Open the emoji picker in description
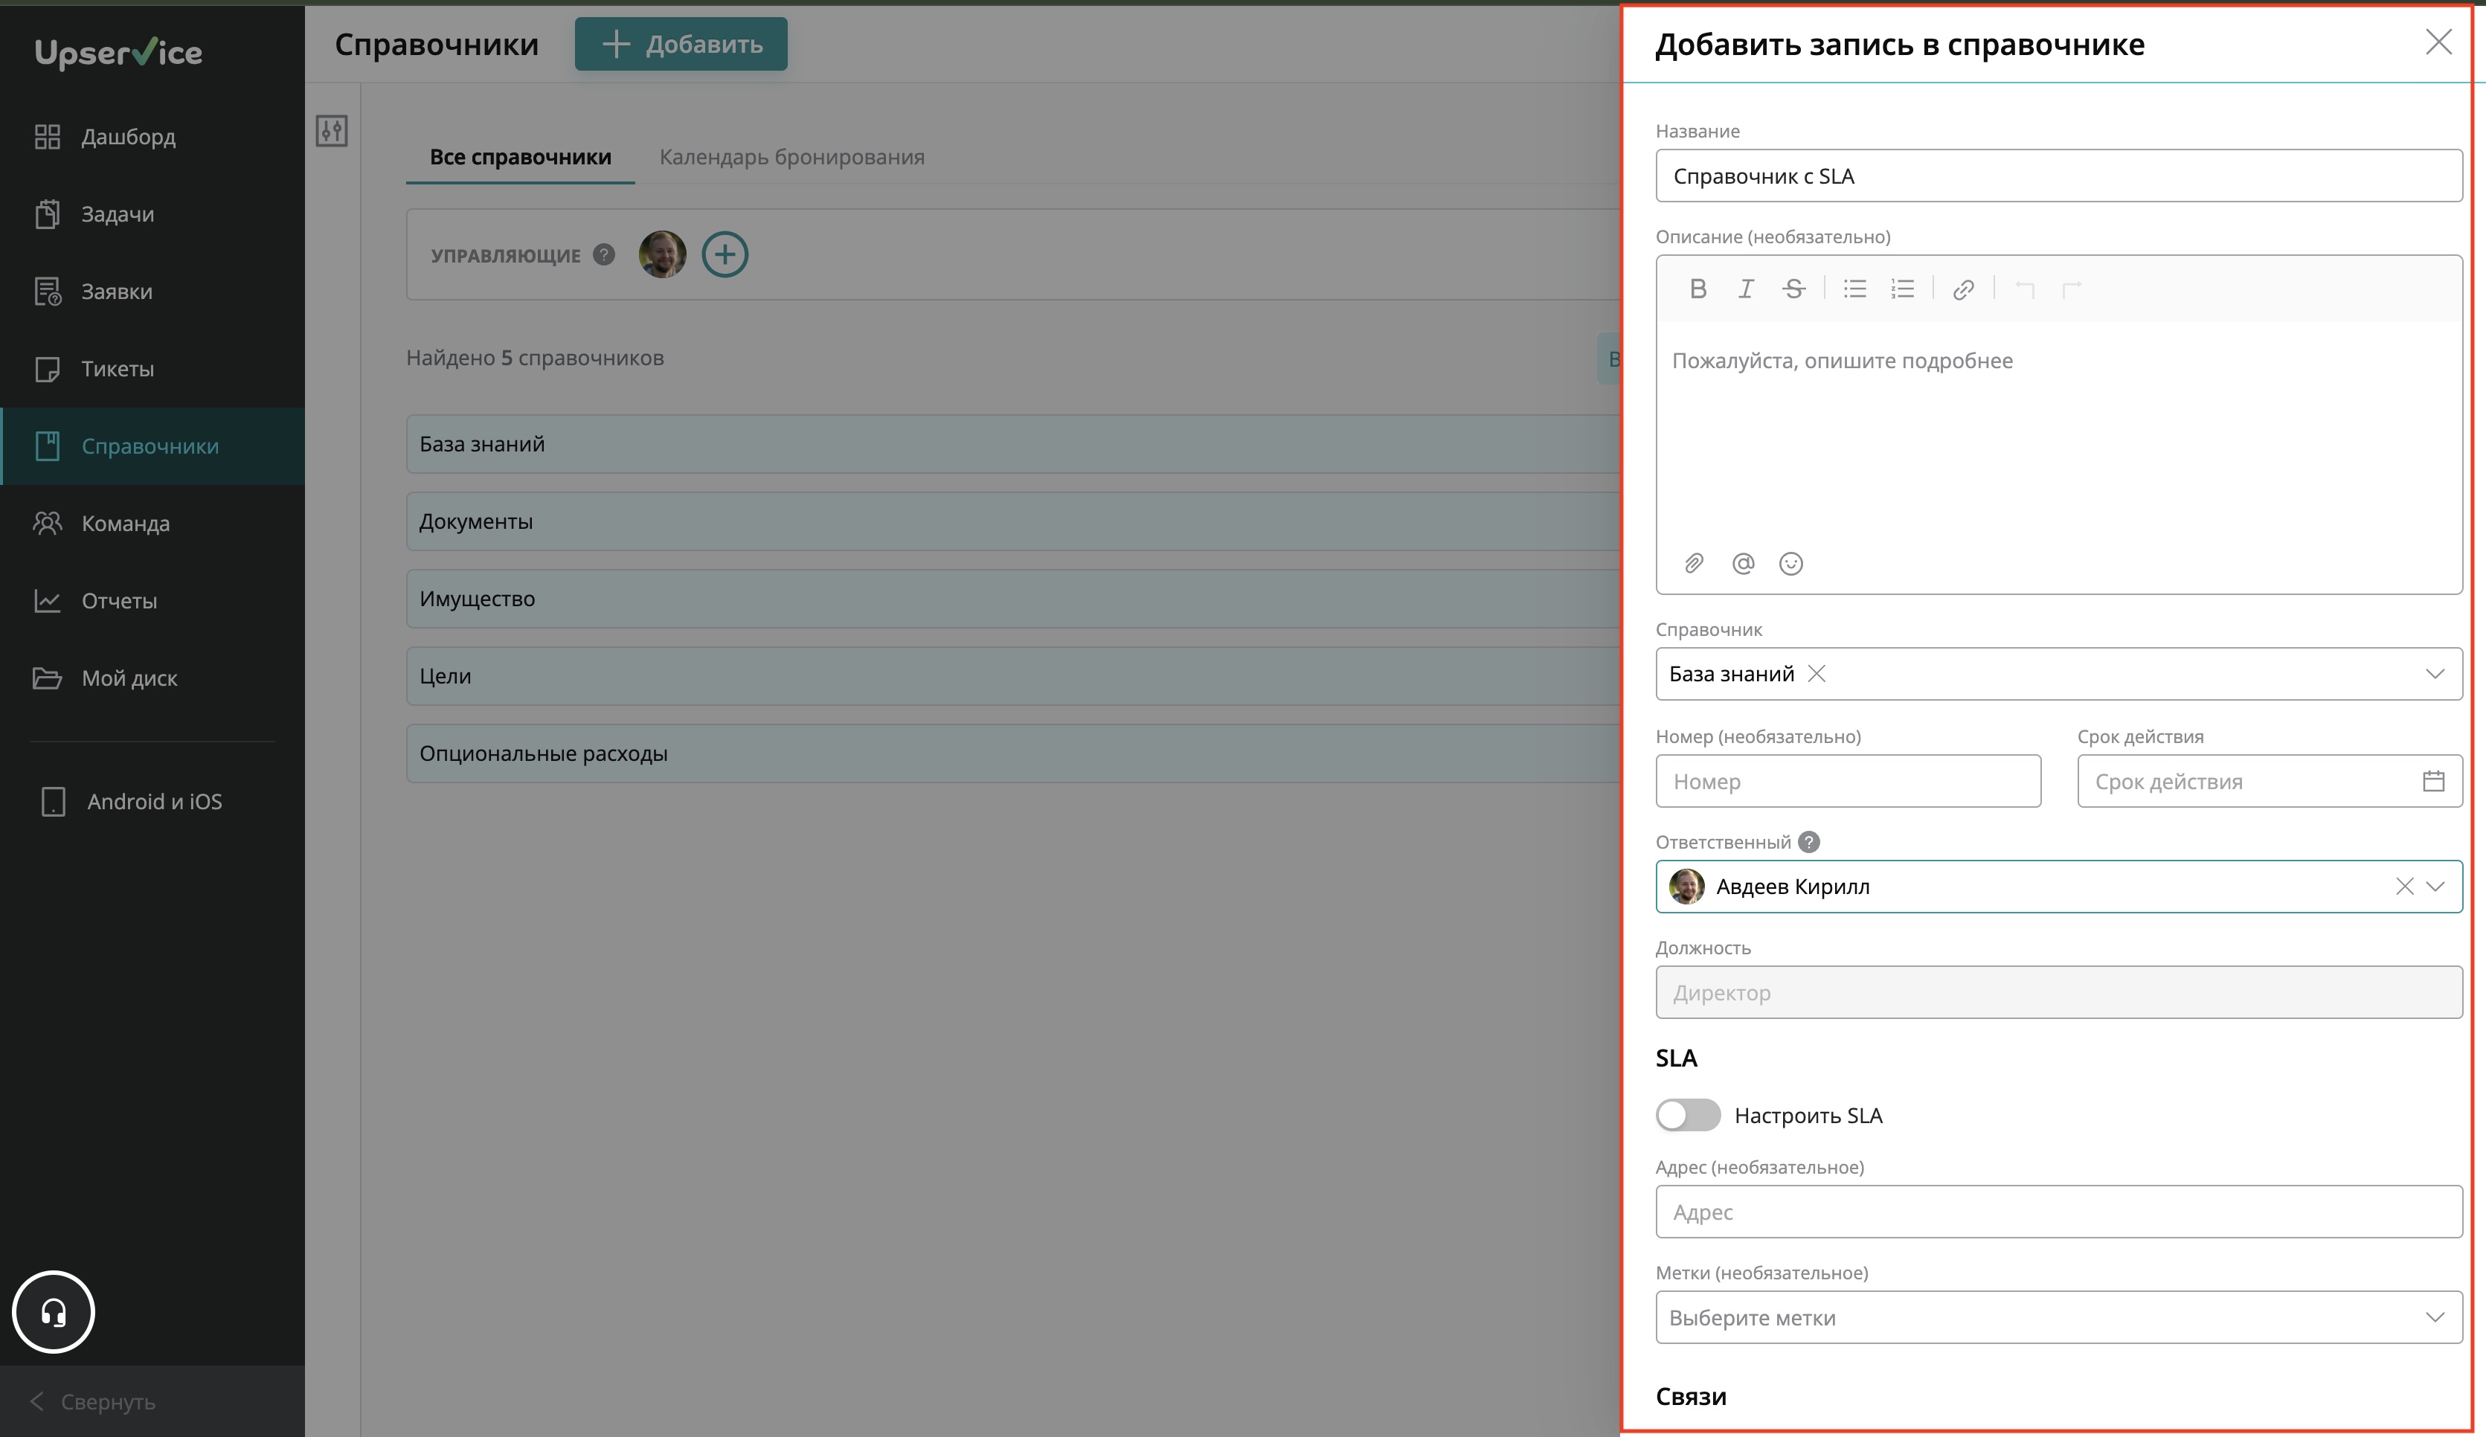This screenshot has height=1437, width=2486. tap(1790, 563)
